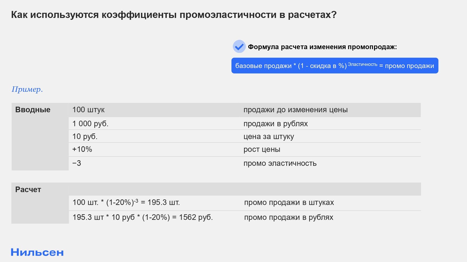The height and width of the screenshot is (262, 467).
Task: Click the промо эластичность label
Action: 280,163
